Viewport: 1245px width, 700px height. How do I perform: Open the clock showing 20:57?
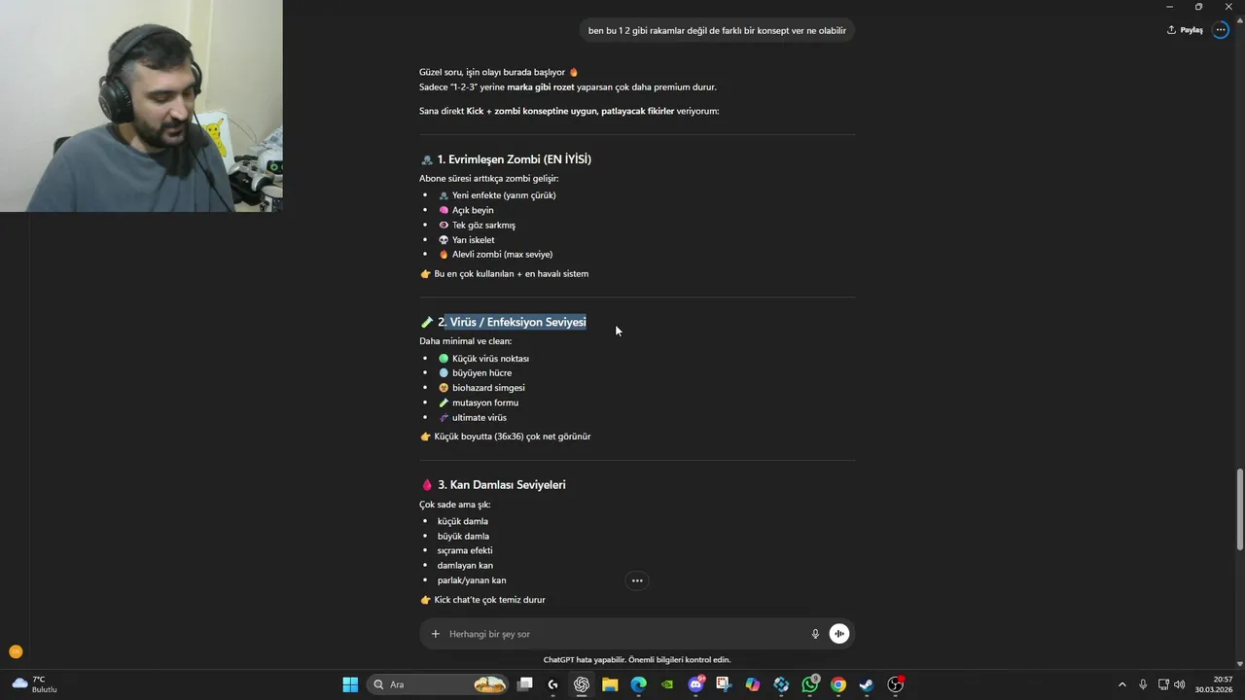1215,684
